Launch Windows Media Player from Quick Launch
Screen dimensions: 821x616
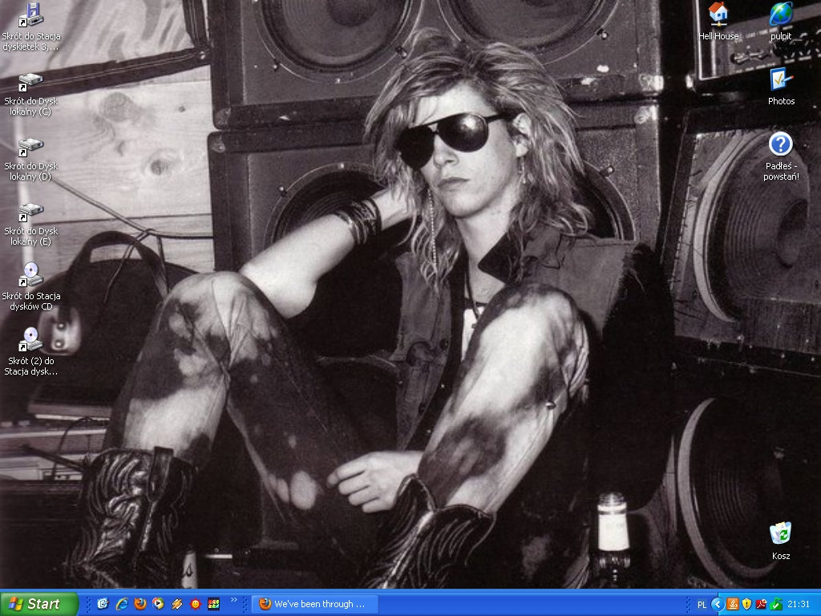tap(158, 604)
